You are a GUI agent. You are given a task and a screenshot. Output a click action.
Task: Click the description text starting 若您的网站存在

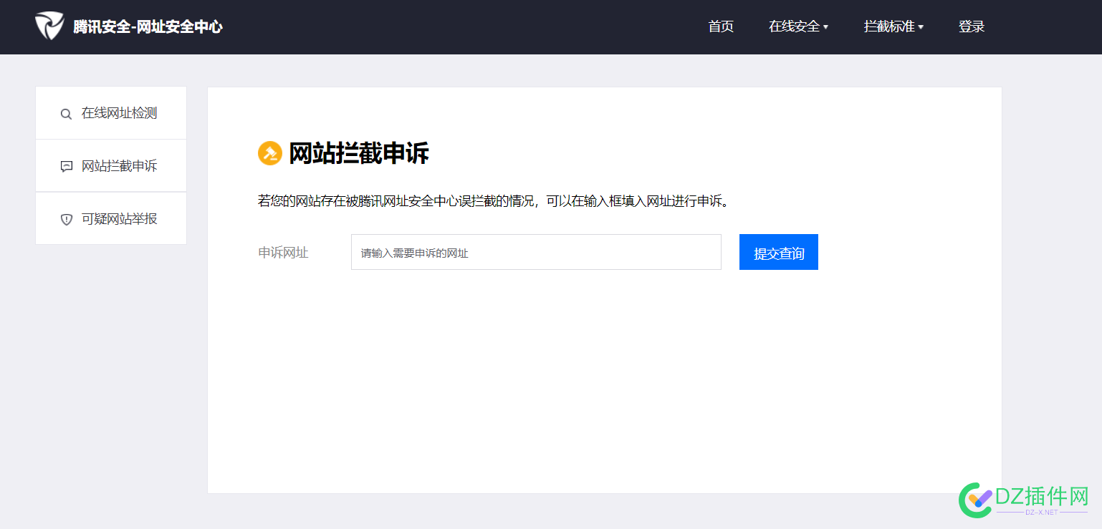[x=494, y=201]
